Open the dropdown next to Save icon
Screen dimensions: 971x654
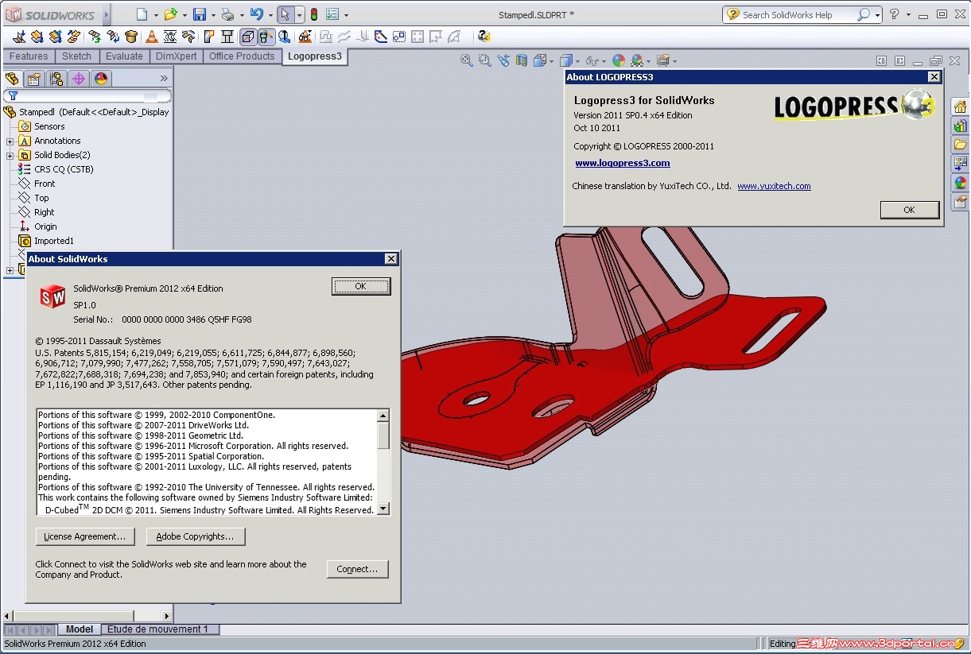pyautogui.click(x=213, y=15)
